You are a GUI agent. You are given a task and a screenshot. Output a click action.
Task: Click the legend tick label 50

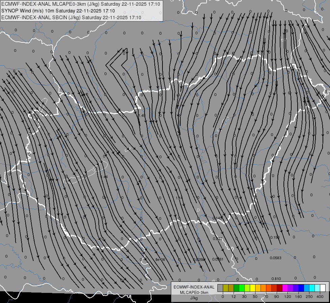point(255,297)
